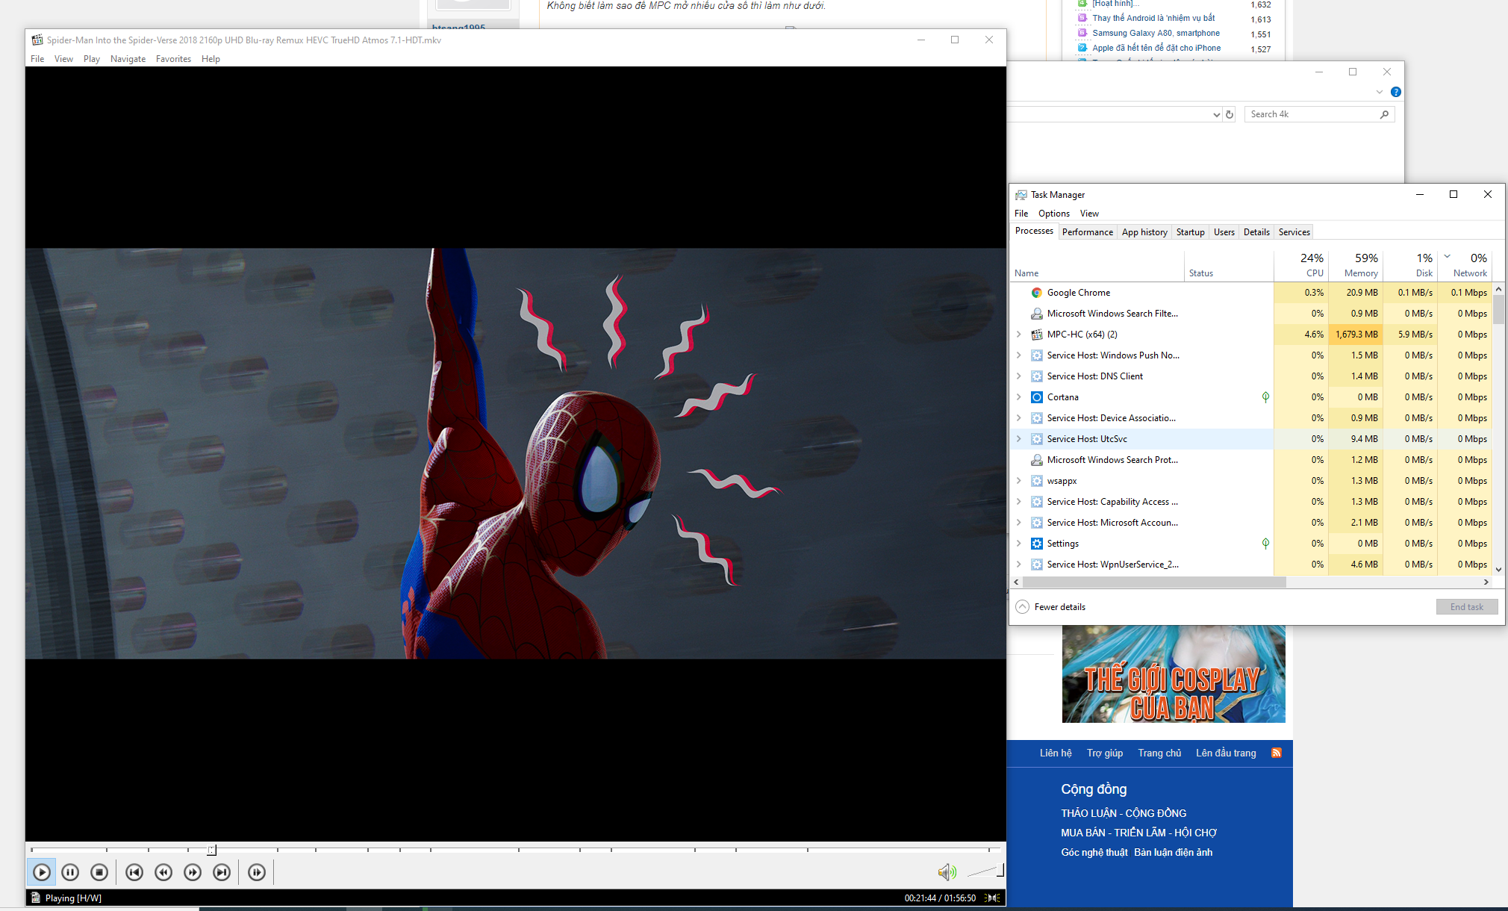Click the Settings suspended leaf status icon
This screenshot has width=1508, height=911.
click(x=1265, y=544)
